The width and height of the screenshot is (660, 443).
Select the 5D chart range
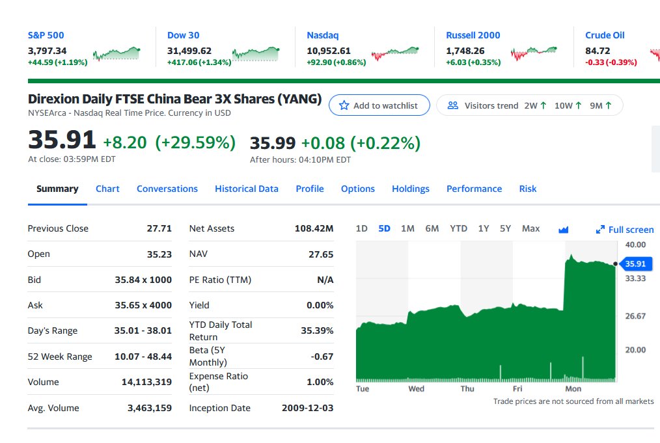click(384, 228)
